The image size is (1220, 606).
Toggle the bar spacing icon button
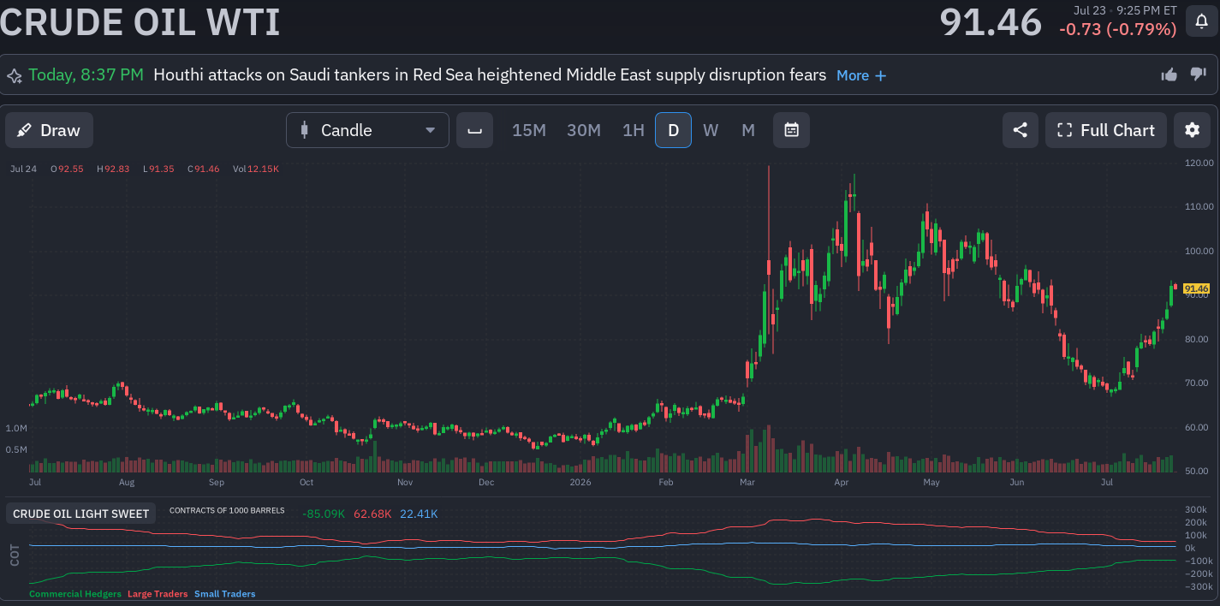[x=474, y=130]
